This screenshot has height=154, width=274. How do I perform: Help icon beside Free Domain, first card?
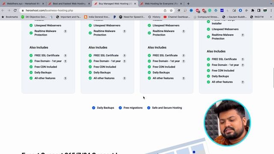(x=66, y=61)
